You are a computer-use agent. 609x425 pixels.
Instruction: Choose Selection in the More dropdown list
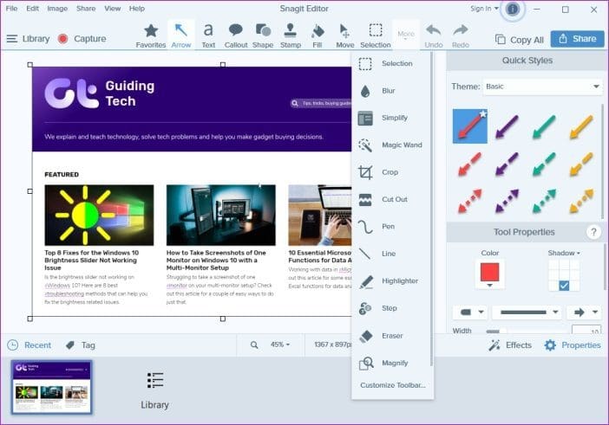click(x=392, y=63)
